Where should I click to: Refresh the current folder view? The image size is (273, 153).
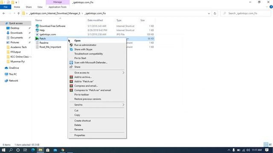[215, 13]
